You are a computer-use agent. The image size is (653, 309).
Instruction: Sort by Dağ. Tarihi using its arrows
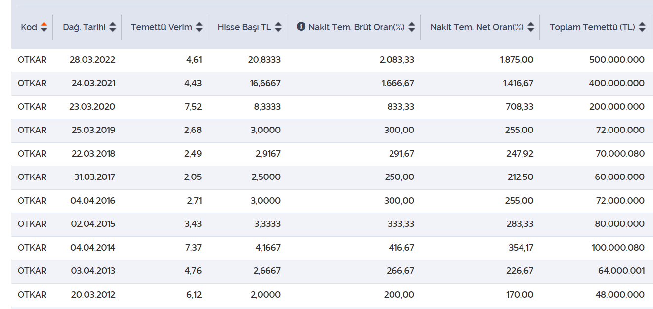pyautogui.click(x=113, y=27)
